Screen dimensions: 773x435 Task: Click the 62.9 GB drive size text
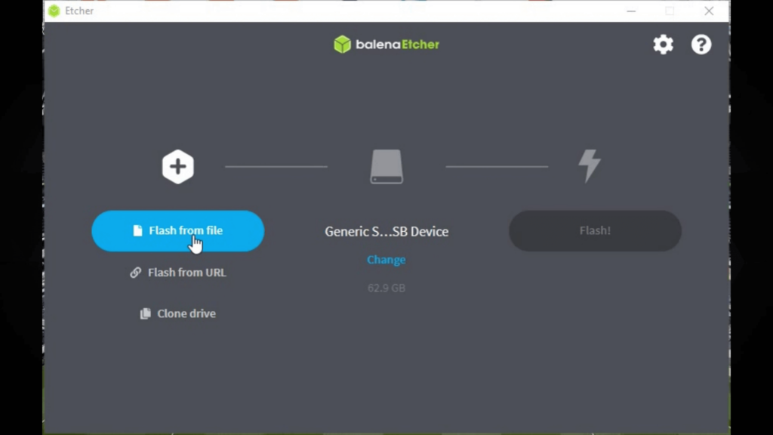coord(386,288)
